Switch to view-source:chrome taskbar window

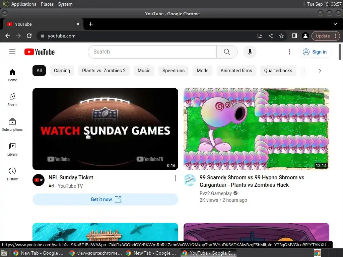tap(95, 253)
